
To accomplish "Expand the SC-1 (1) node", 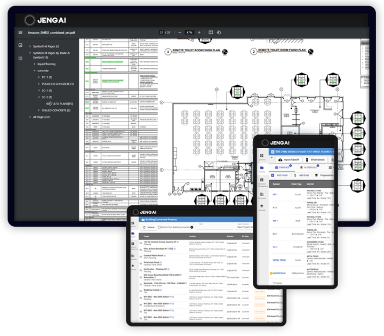I will point(39,90).
